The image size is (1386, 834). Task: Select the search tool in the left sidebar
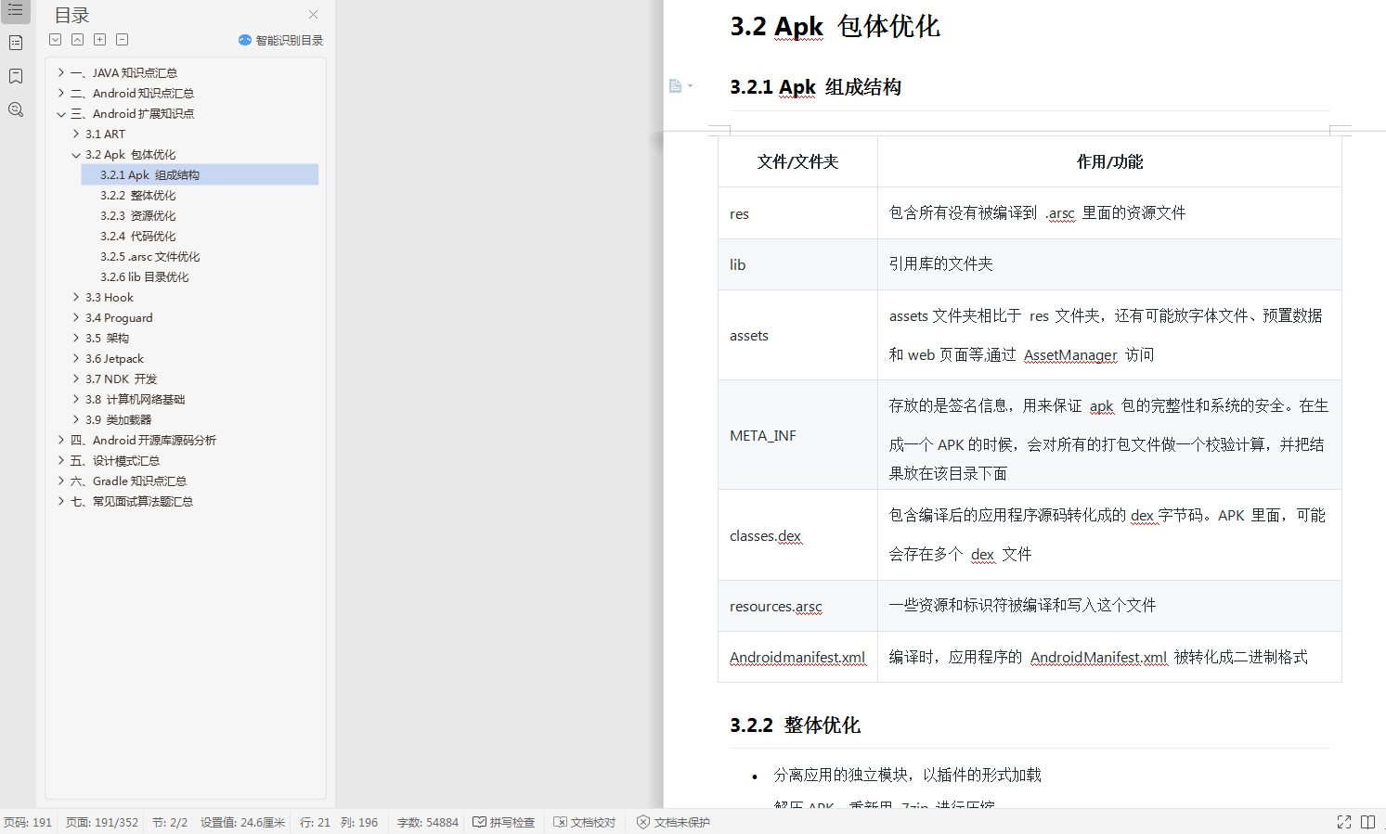15,109
